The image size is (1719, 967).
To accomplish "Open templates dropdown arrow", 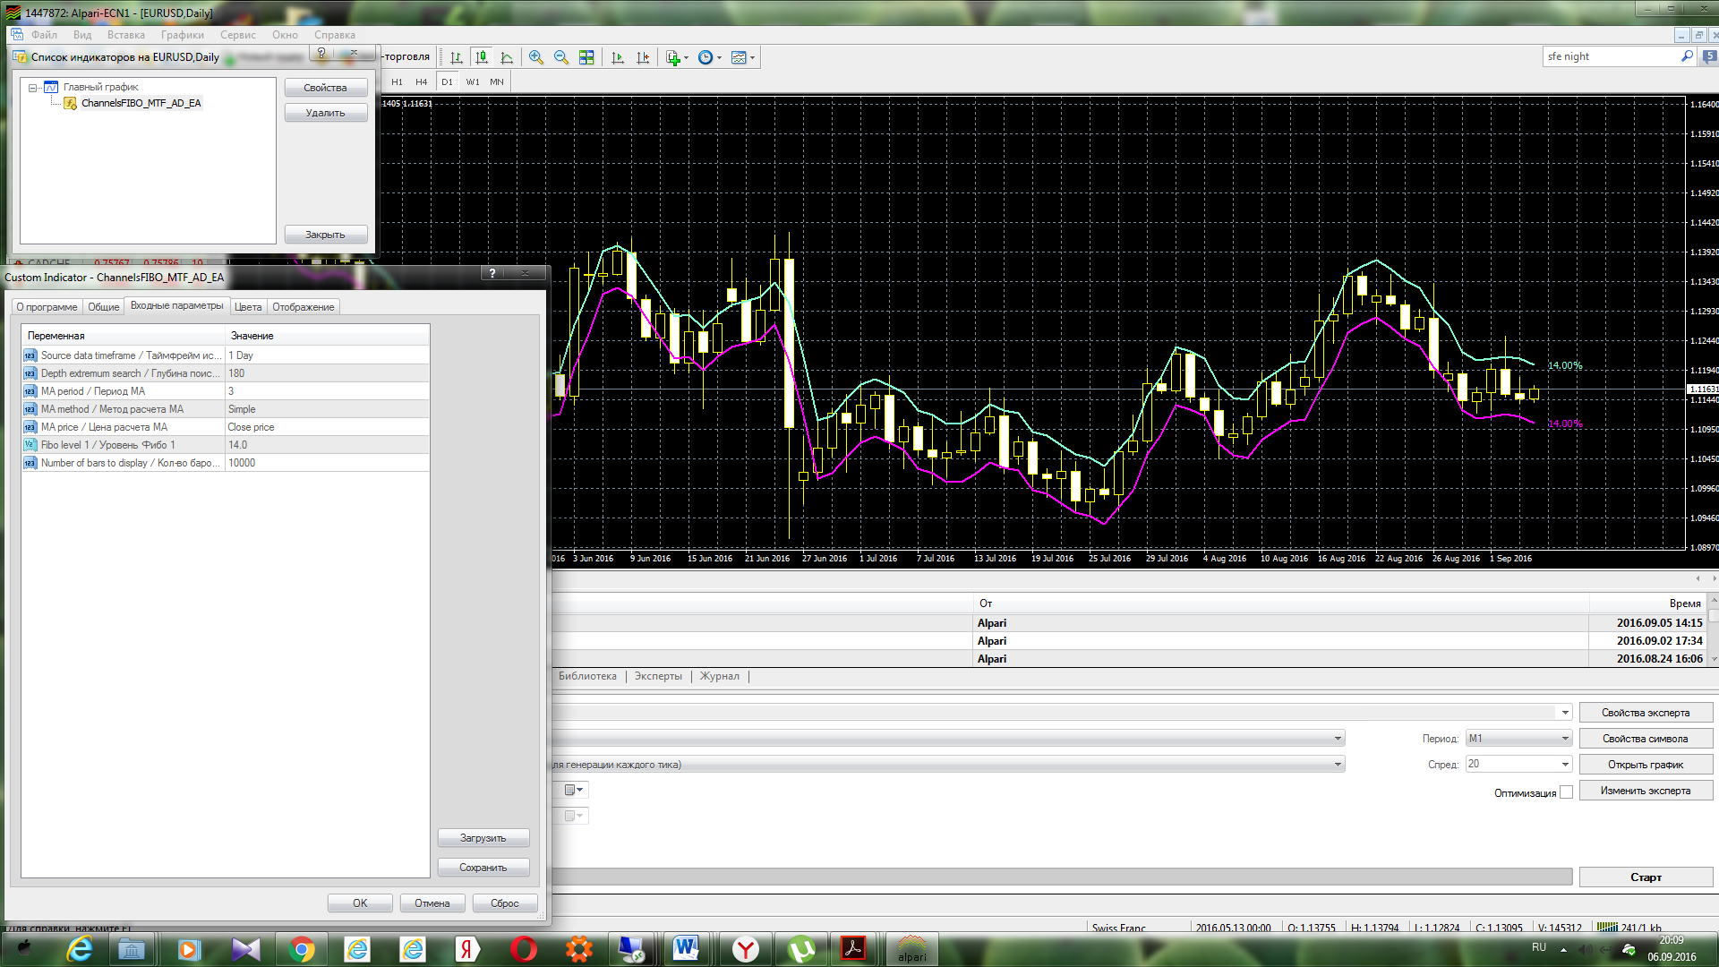I will click(x=752, y=58).
